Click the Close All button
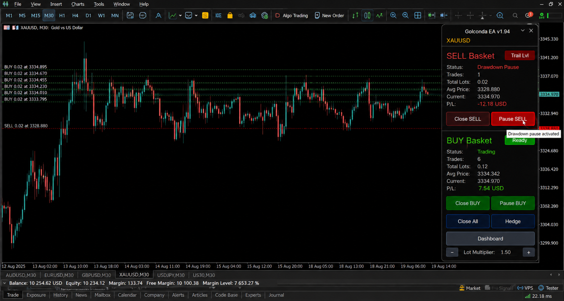The image size is (564, 301). point(468,221)
